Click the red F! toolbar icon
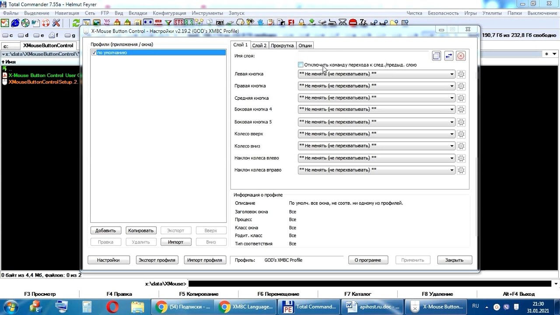 coord(291,22)
